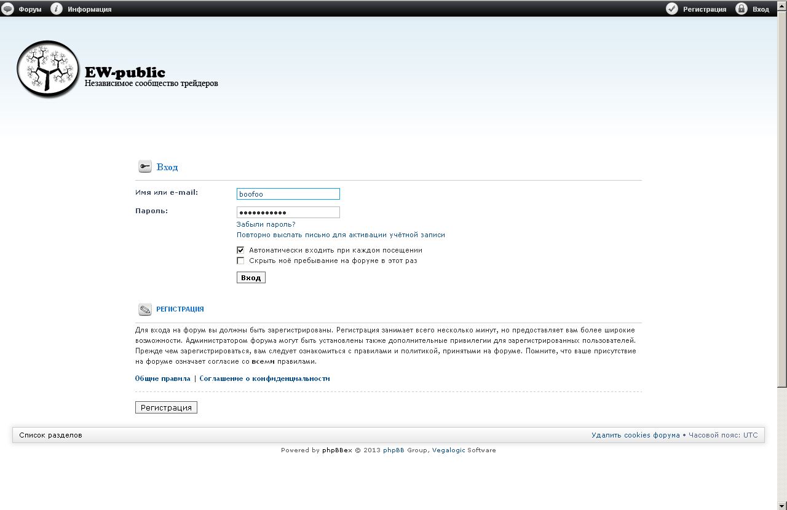787x510 pixels.
Task: Click the Information 'i' icon
Action: coord(57,9)
